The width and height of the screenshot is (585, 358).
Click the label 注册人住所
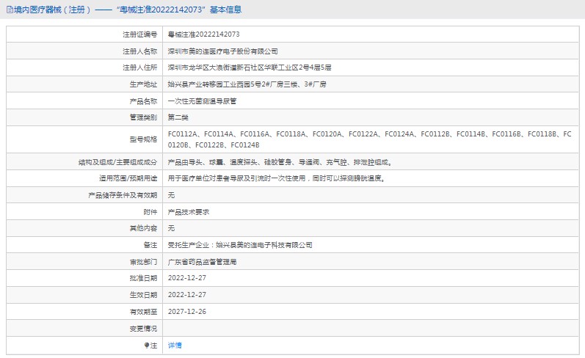(140, 67)
